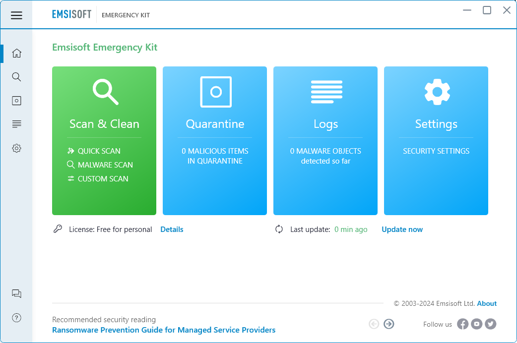This screenshot has height=343, width=517.
Task: Go to the Home sidebar icon
Action: pyautogui.click(x=16, y=54)
